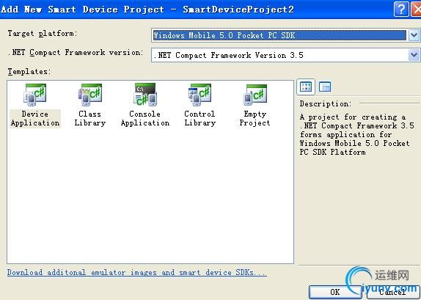Select the Class Library template icon
This screenshot has height=300, width=421.
point(90,95)
